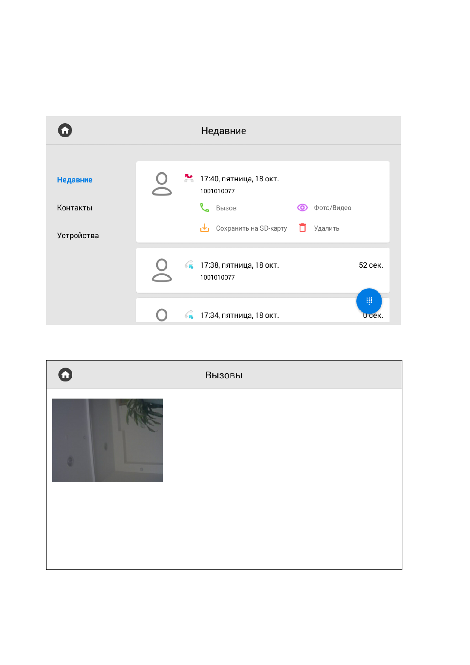Switch to Устройства tab
The image size is (470, 665).
tap(78, 236)
